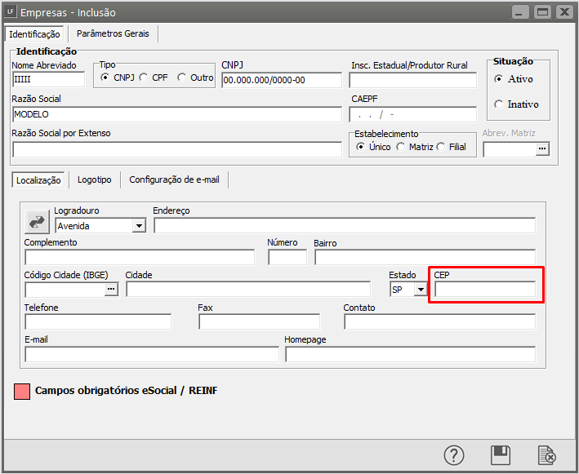
Task: Maximize the Empresas window
Action: click(x=541, y=12)
